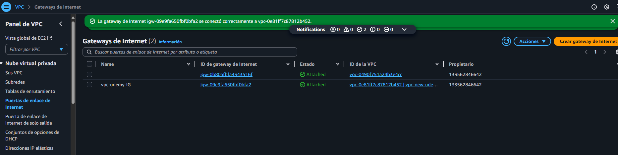Open the igw-09e9fa650fbf0bfa2 gateway link
Image resolution: width=618 pixels, height=155 pixels.
tap(226, 85)
